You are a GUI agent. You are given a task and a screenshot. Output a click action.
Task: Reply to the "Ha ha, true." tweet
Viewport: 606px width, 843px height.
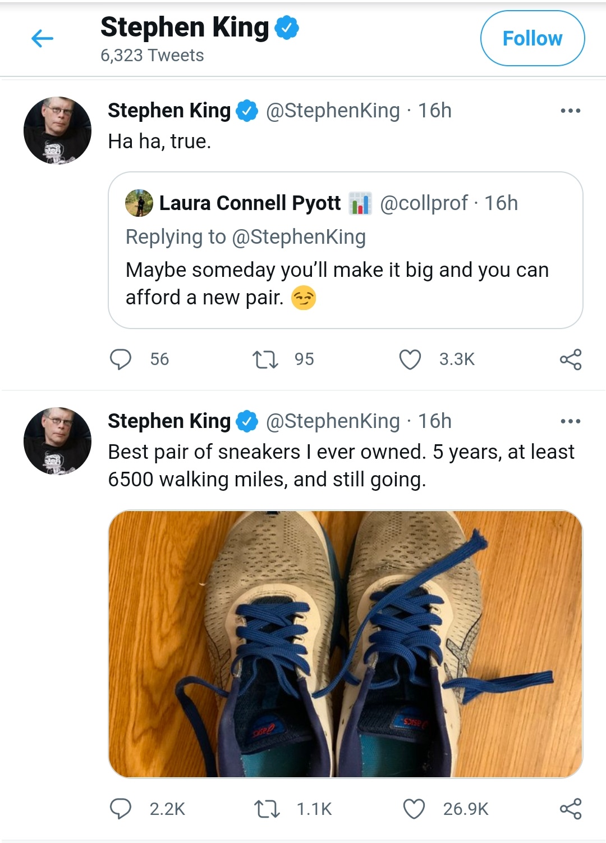tap(120, 359)
